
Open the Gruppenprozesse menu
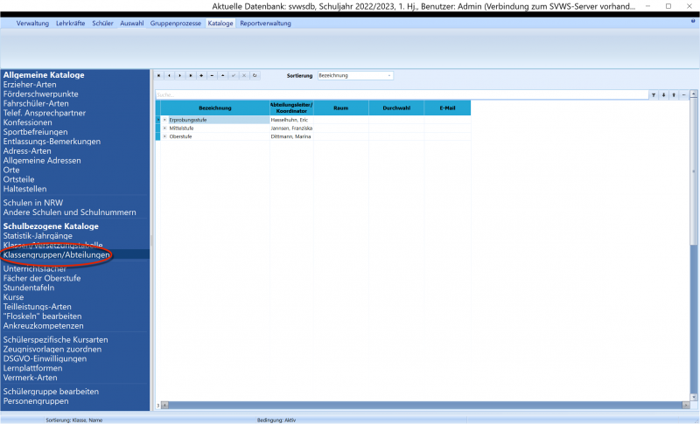(176, 24)
